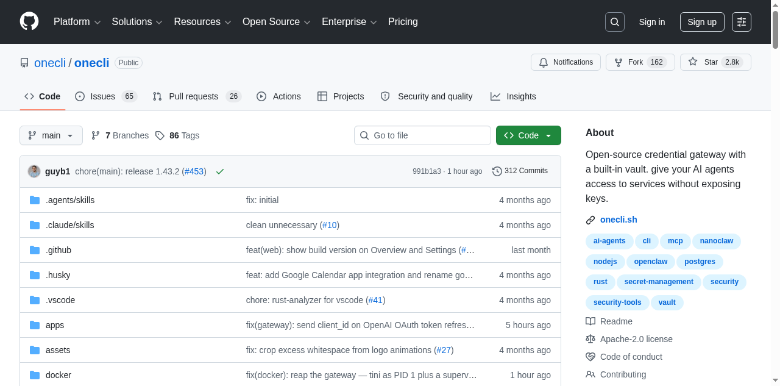Open the main branch selector dropdown
Viewport: 780px width, 386px height.
pyautogui.click(x=51, y=135)
